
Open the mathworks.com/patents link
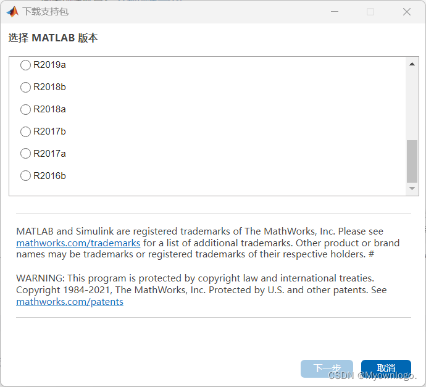70,302
